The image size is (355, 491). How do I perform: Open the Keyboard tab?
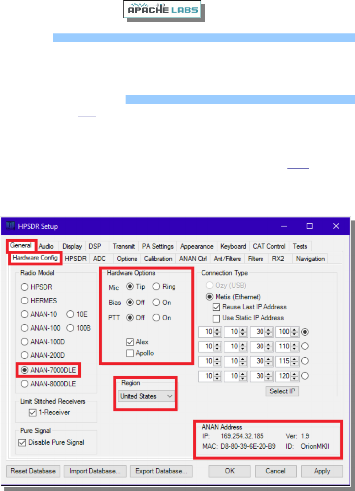[233, 246]
